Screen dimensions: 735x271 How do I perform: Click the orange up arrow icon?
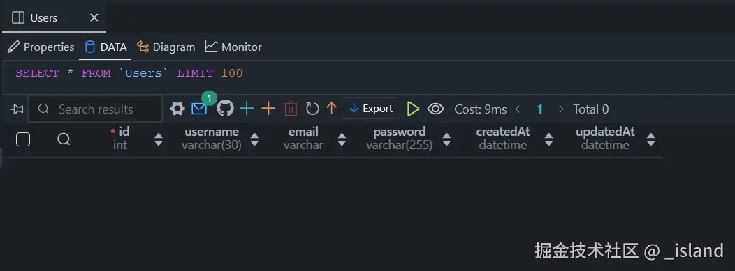pos(332,109)
